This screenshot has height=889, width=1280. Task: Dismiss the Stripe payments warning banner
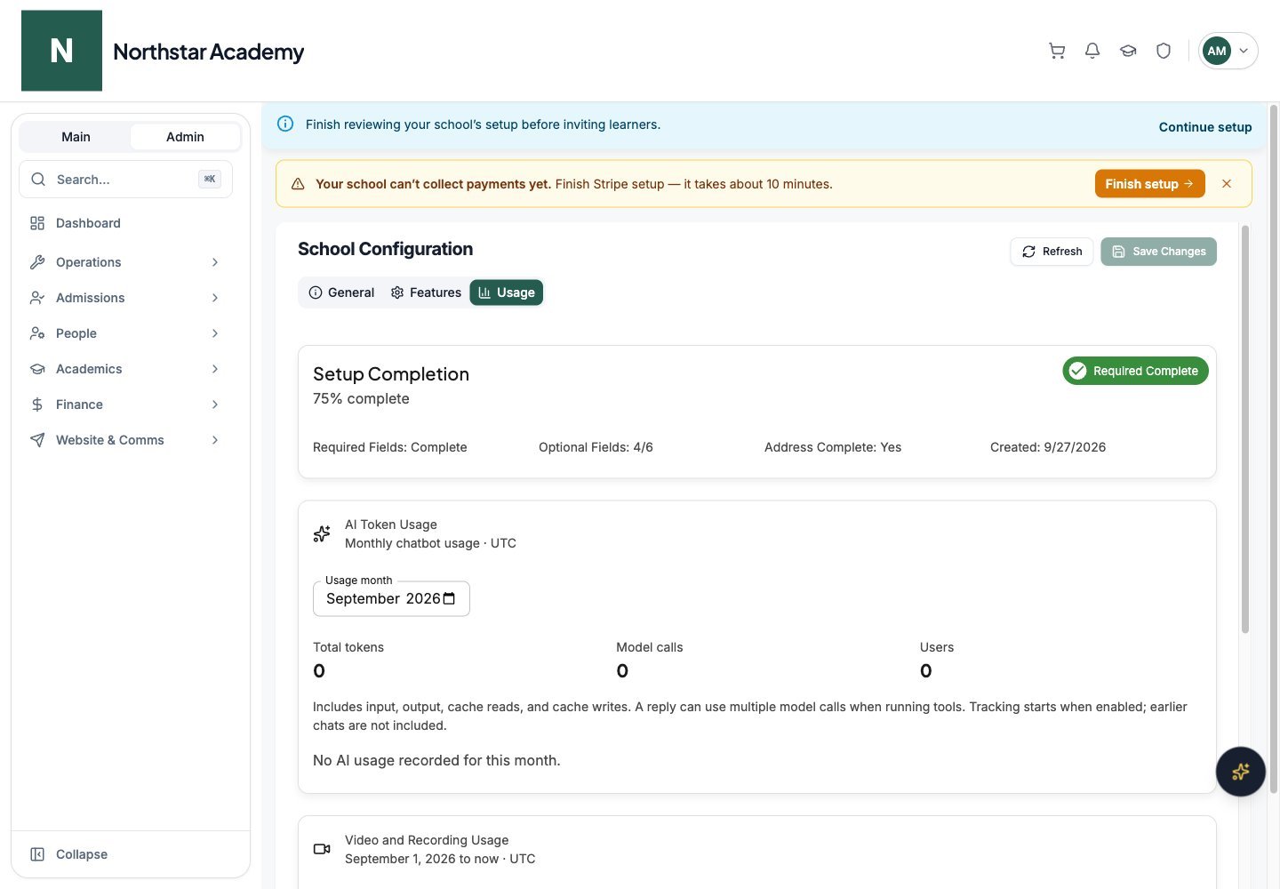click(x=1227, y=184)
